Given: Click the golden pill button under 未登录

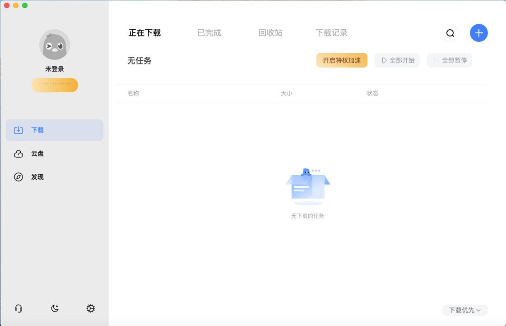Looking at the screenshot, I should click(55, 85).
